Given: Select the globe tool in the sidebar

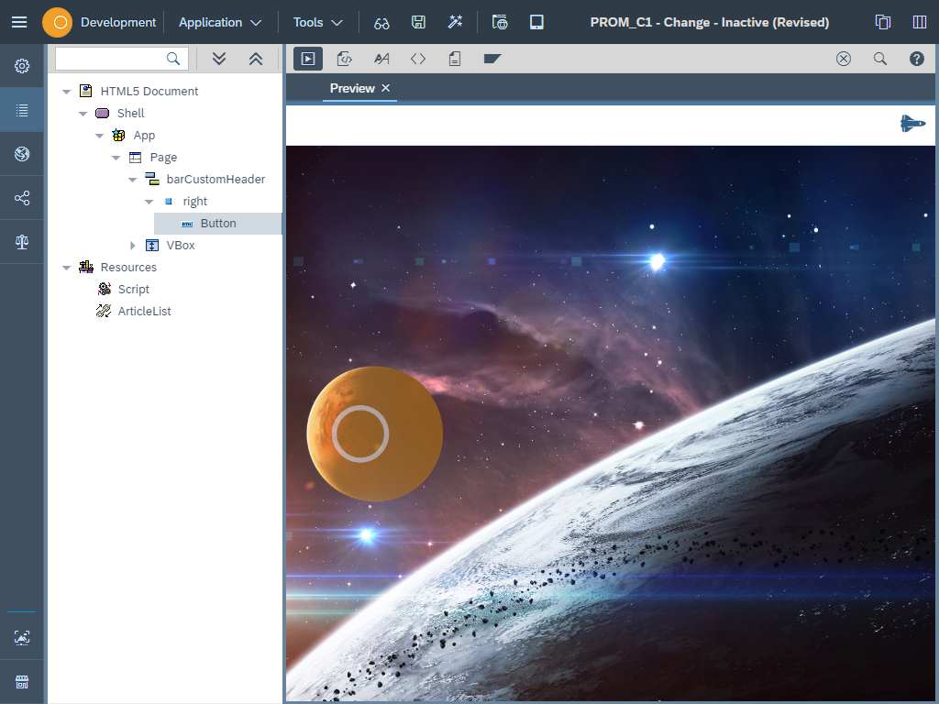Looking at the screenshot, I should [21, 154].
